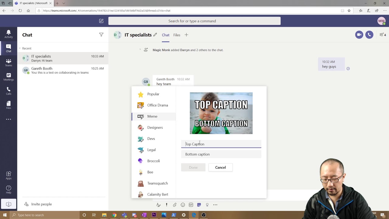Viewport: 389px width, 219px height.
Task: Click the praise lightbulb icon
Action: pyautogui.click(x=207, y=205)
